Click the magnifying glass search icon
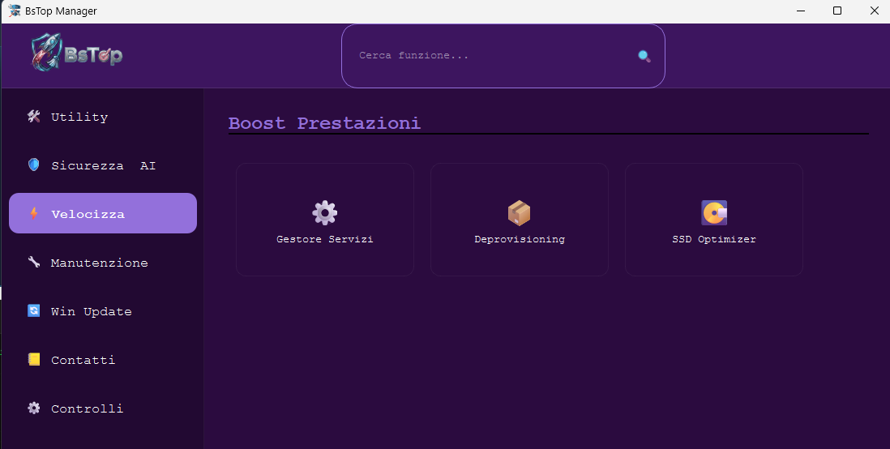 pos(644,56)
